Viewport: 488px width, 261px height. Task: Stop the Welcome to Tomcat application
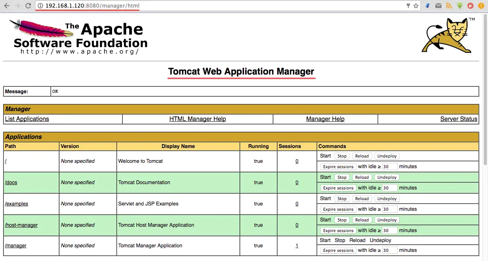[x=342, y=156]
